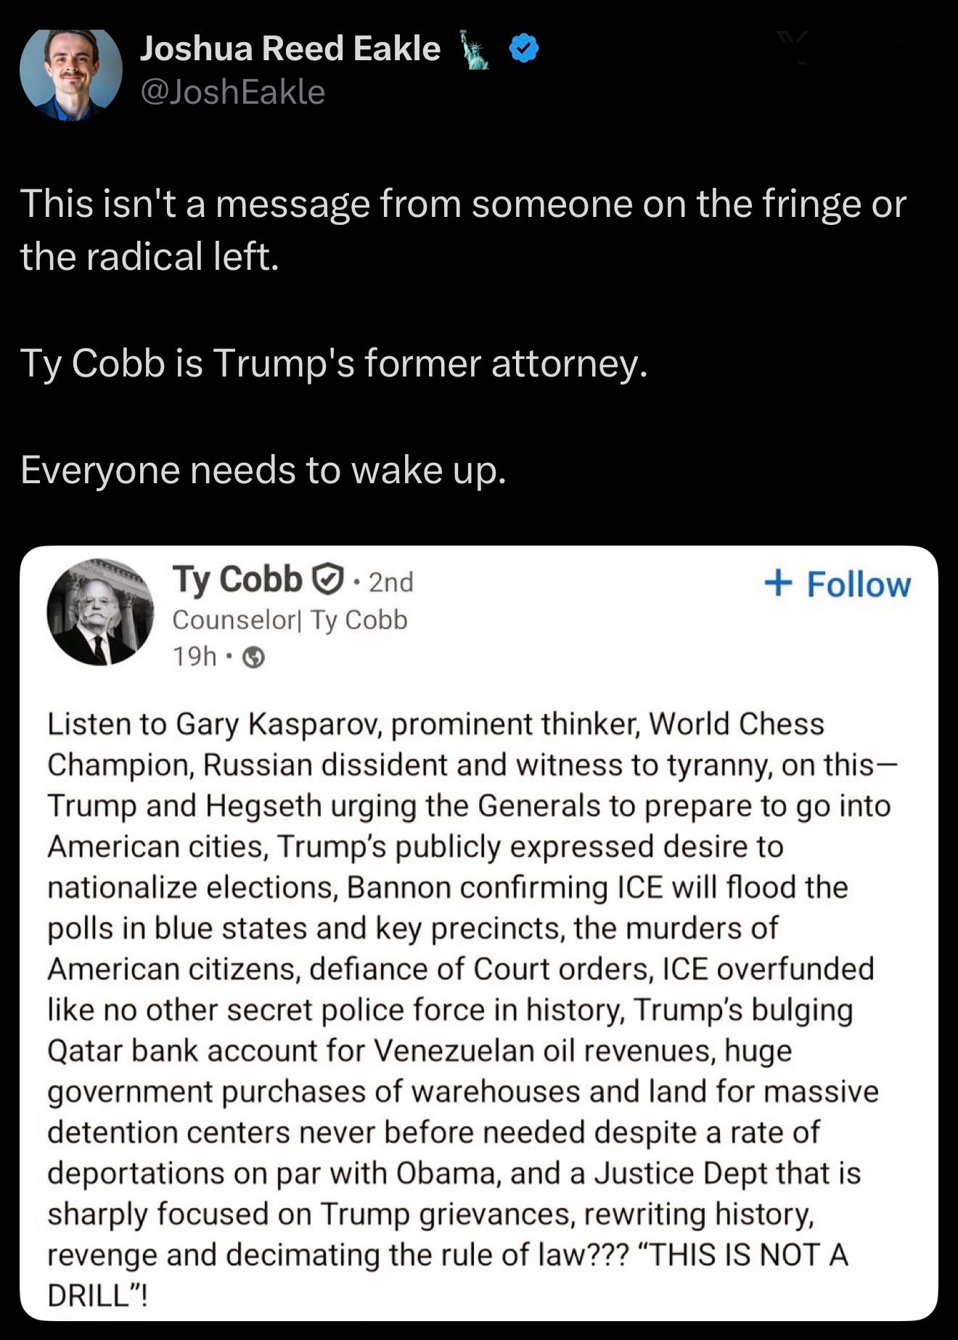Open Ty Cobb's black-and-white profile photo
This screenshot has height=1340, width=958.
[x=100, y=612]
